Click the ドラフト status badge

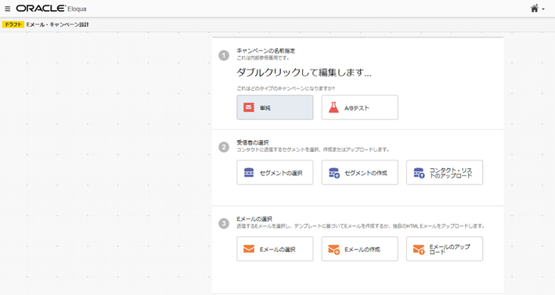(13, 24)
